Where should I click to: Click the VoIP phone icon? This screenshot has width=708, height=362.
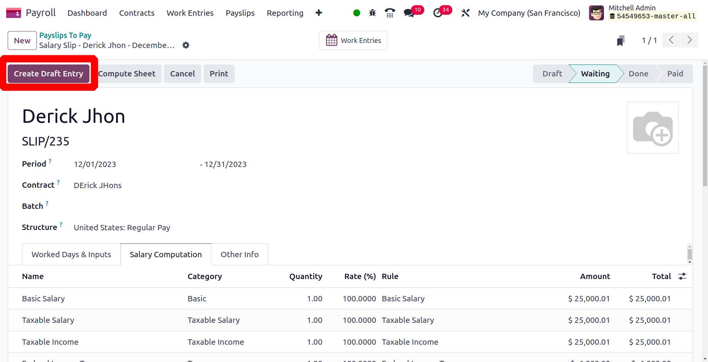tap(390, 13)
